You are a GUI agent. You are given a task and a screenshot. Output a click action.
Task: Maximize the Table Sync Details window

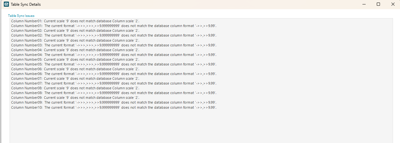point(378,4)
